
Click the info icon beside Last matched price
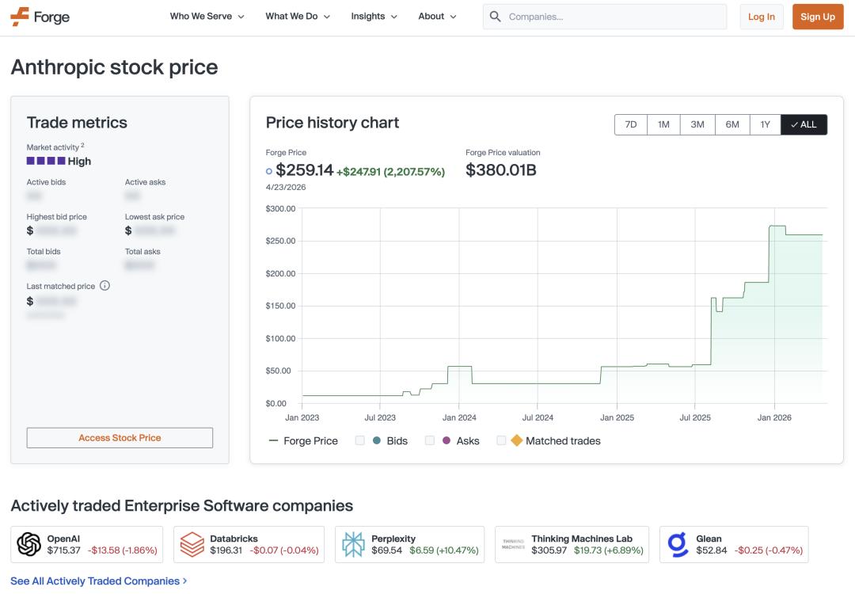(104, 285)
